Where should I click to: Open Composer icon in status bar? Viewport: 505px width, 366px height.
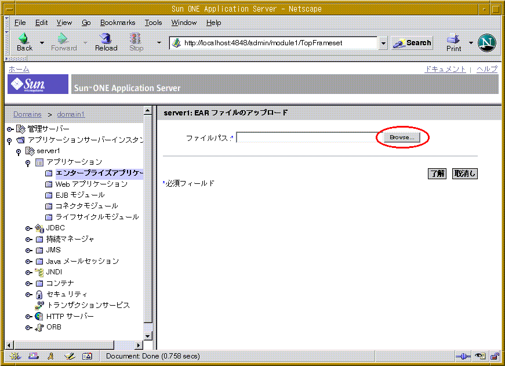(69, 356)
